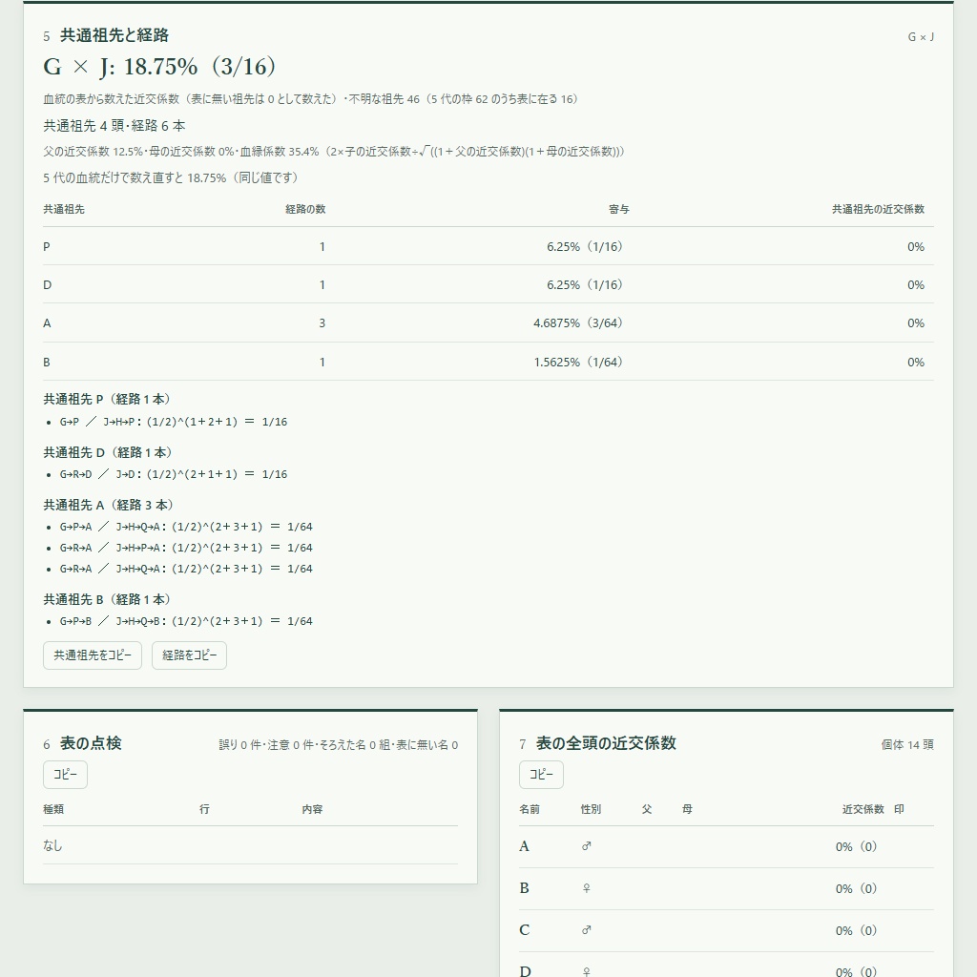Click the 経路の数 column header

pyautogui.click(x=305, y=209)
